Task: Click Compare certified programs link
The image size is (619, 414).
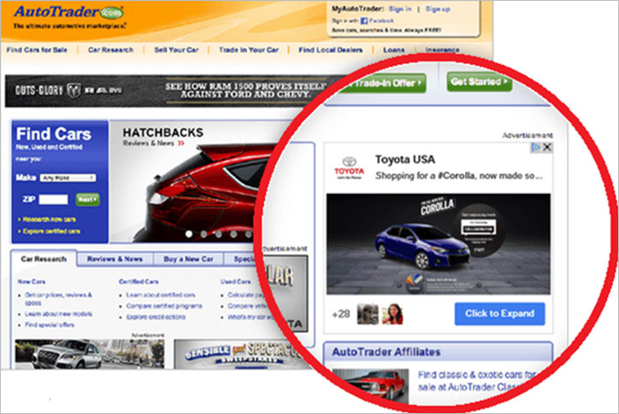Action: click(164, 305)
